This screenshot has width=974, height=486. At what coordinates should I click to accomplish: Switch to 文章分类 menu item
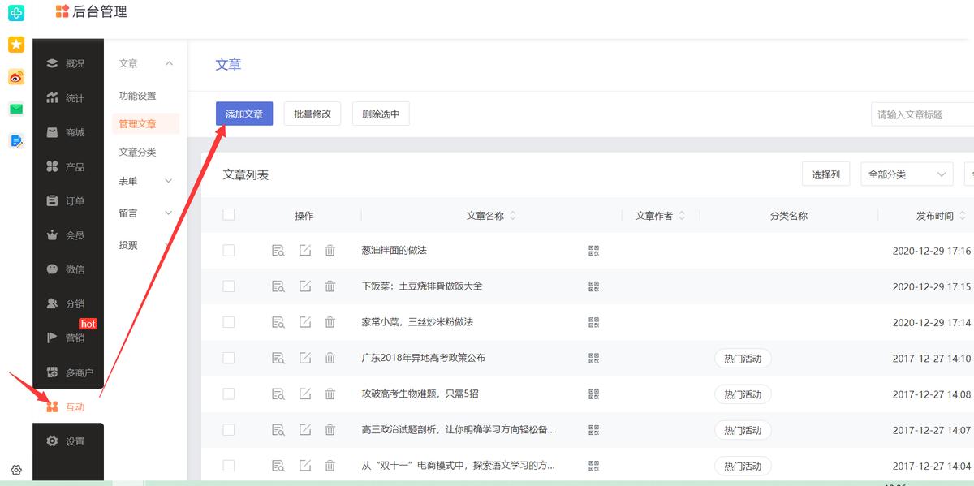pos(140,151)
